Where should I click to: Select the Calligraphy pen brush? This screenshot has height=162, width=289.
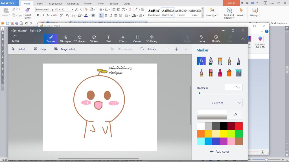(x=211, y=61)
